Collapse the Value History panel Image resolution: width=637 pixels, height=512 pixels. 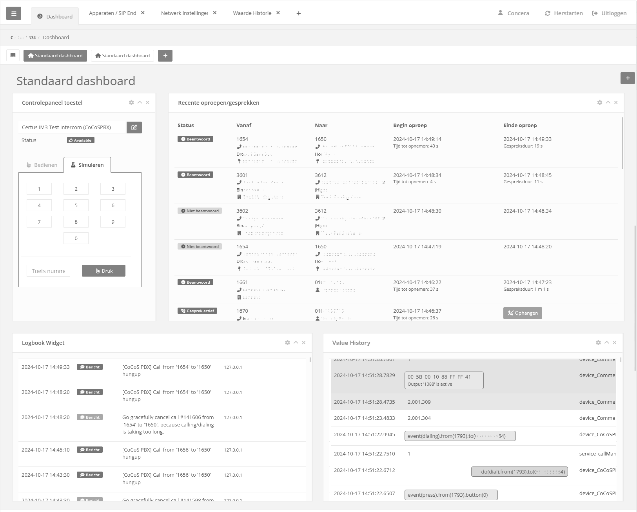[606, 343]
